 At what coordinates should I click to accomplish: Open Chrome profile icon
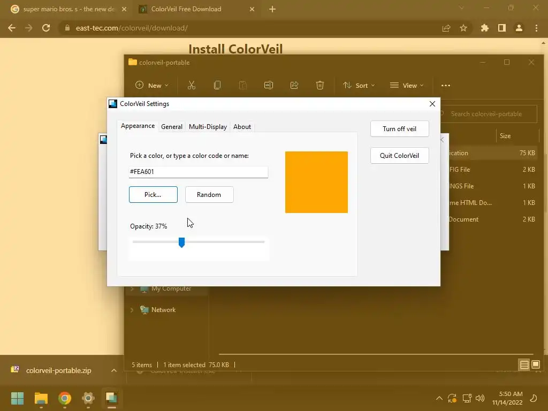(519, 28)
